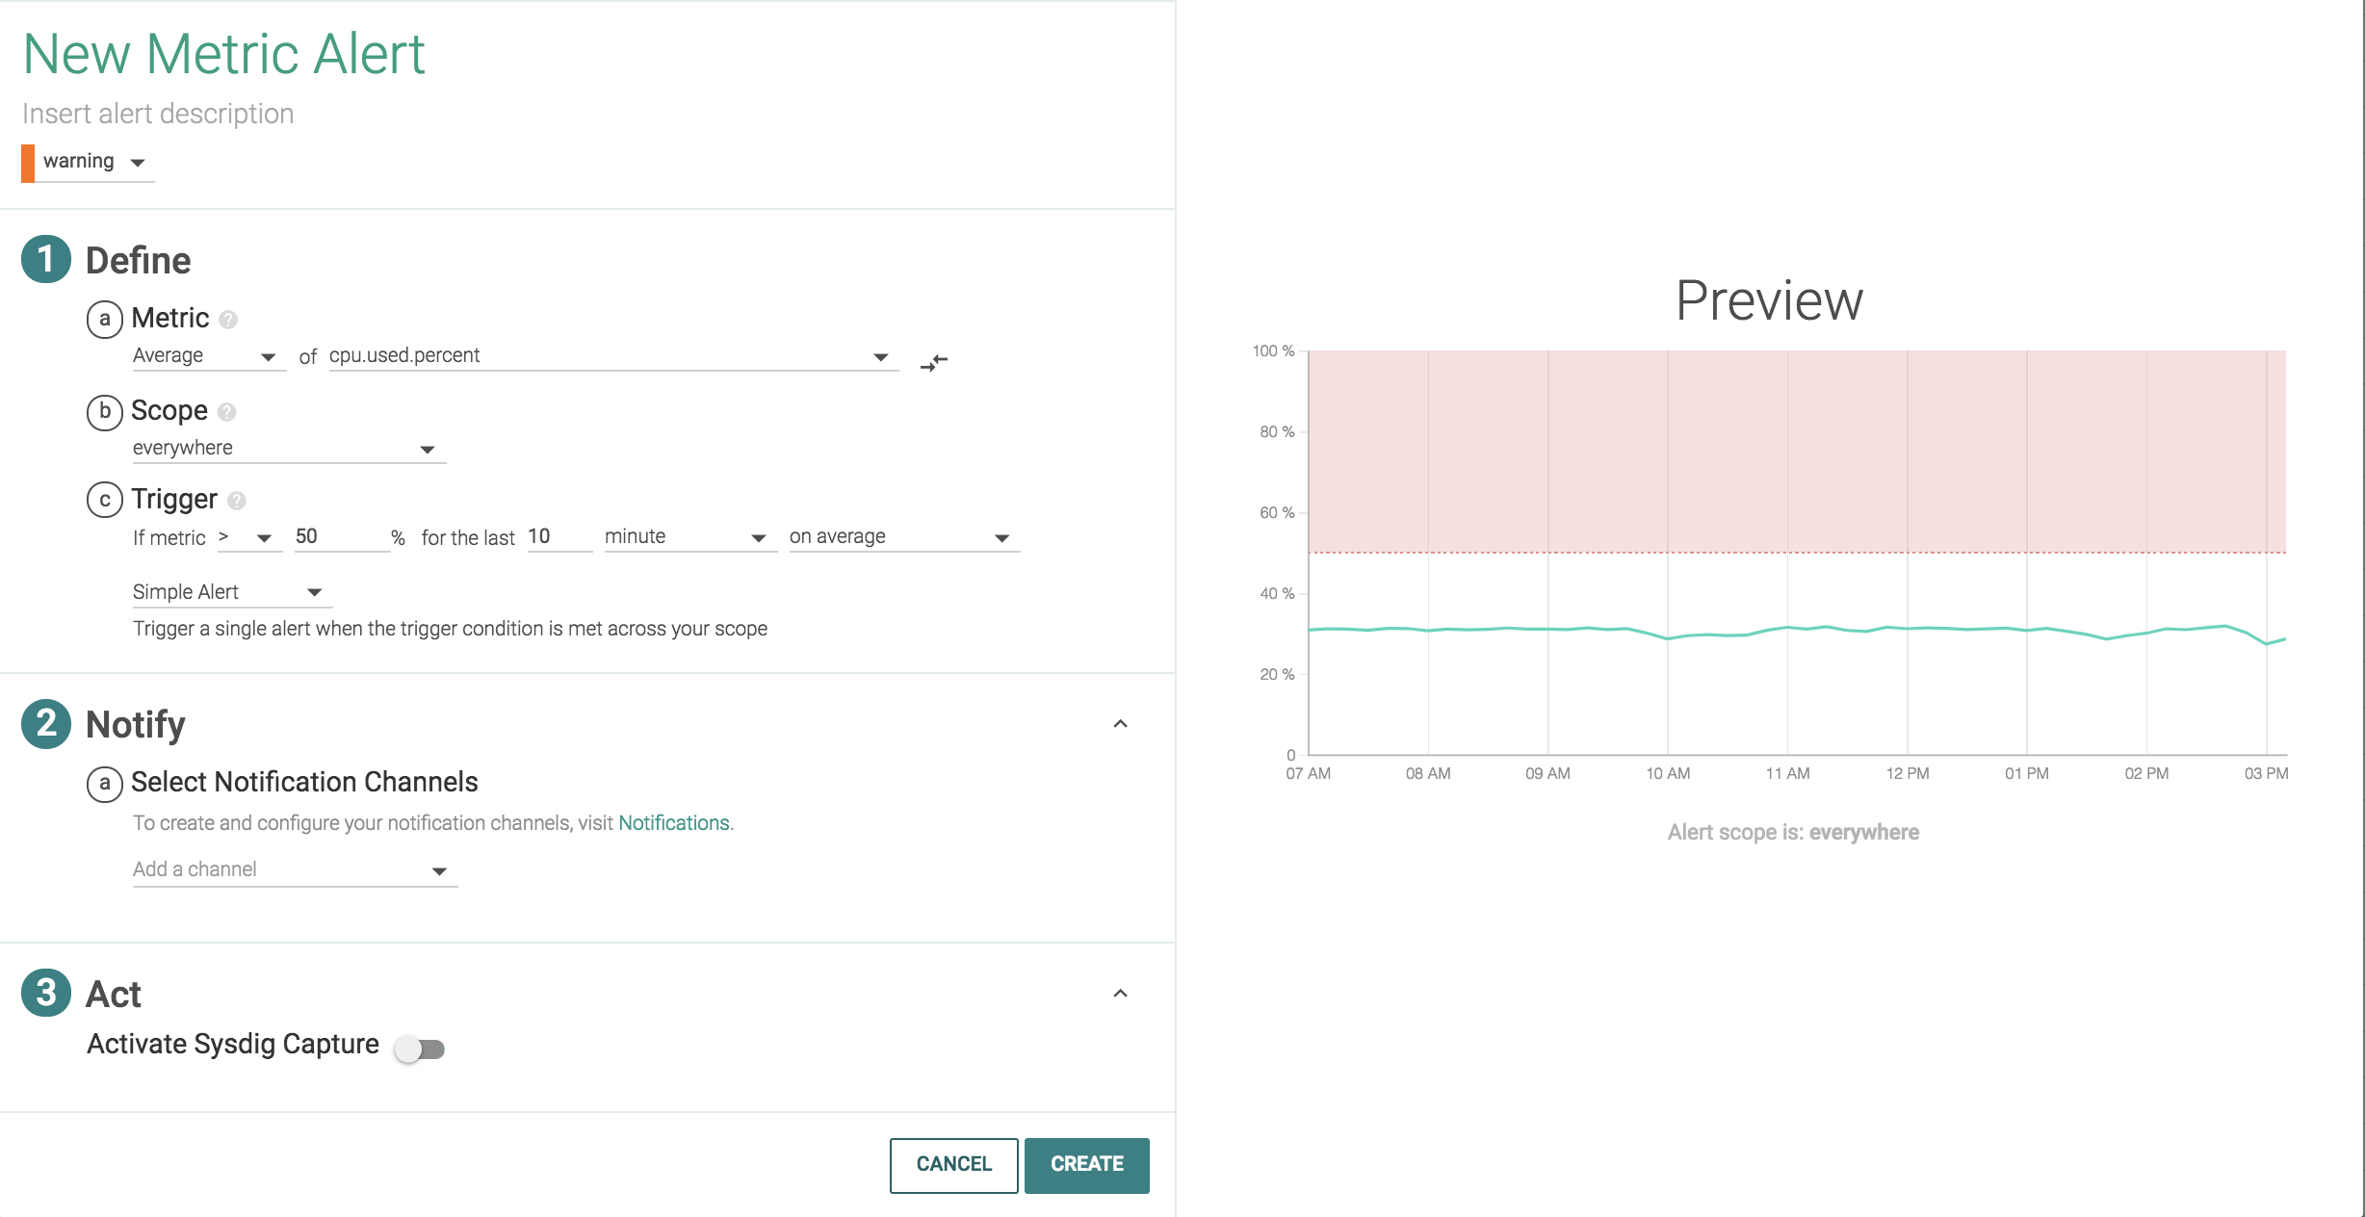Viewport: 2365px width, 1217px height.
Task: Open the Simple Alert type dropdown
Action: (x=231, y=592)
